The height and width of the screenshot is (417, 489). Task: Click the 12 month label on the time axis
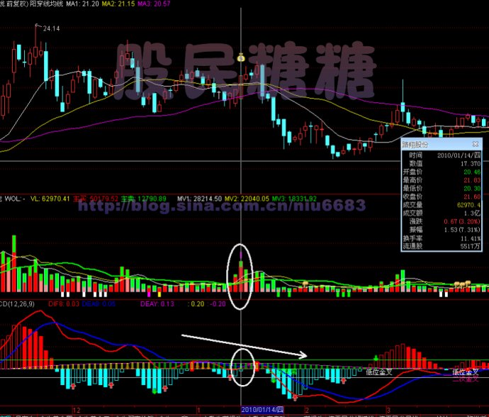coord(77,410)
